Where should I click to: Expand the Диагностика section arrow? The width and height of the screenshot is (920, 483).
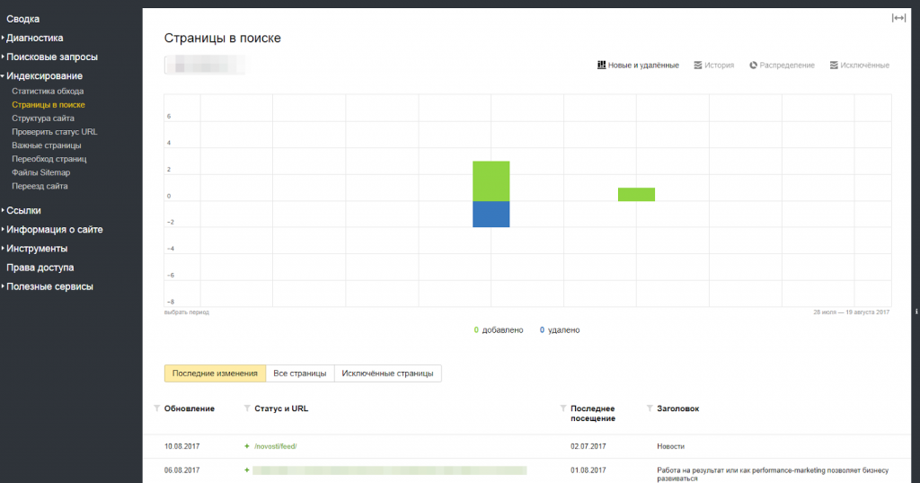[3, 38]
